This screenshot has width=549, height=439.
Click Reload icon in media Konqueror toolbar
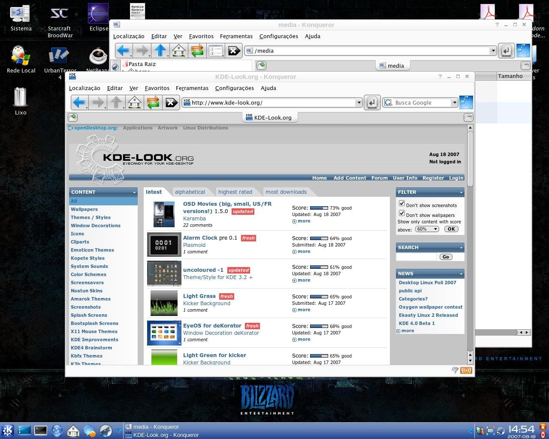(x=197, y=51)
